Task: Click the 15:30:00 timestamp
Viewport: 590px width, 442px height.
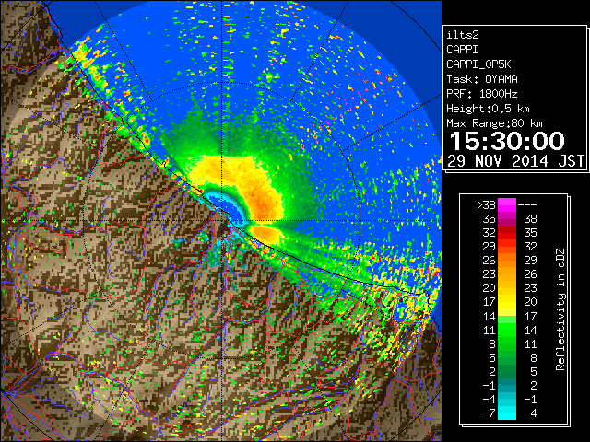Action: (507, 141)
